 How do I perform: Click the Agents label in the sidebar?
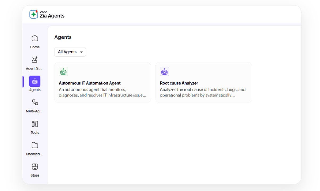coord(35,90)
